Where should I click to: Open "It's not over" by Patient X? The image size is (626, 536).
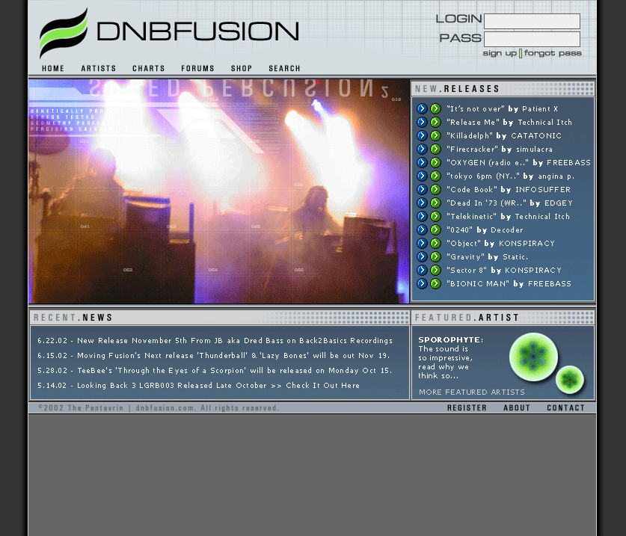pyautogui.click(x=503, y=108)
